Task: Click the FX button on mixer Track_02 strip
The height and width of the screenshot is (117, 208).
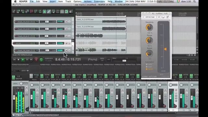Action: pyautogui.click(x=52, y=76)
